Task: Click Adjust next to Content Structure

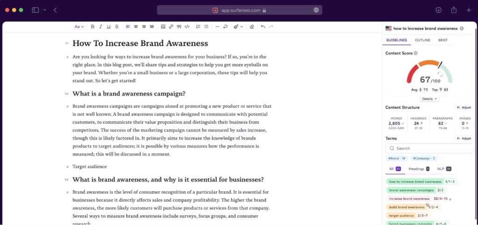Action: (464, 107)
